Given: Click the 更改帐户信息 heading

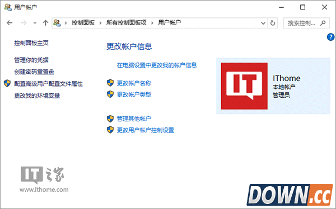Looking at the screenshot, I should pos(129,46).
